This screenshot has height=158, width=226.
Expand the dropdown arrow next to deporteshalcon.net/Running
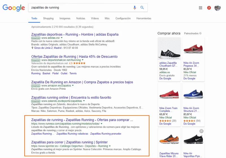82,60
